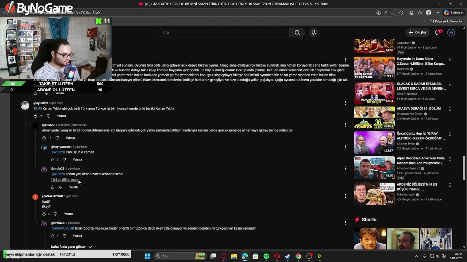Jump to 18:45 timestamp link
The image size is (467, 262).
coord(38,108)
